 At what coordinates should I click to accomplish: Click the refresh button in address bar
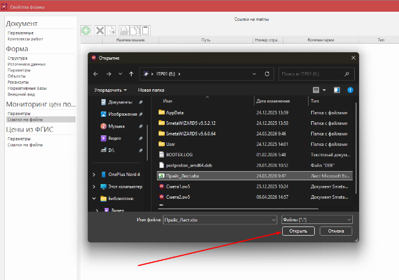coord(267,74)
